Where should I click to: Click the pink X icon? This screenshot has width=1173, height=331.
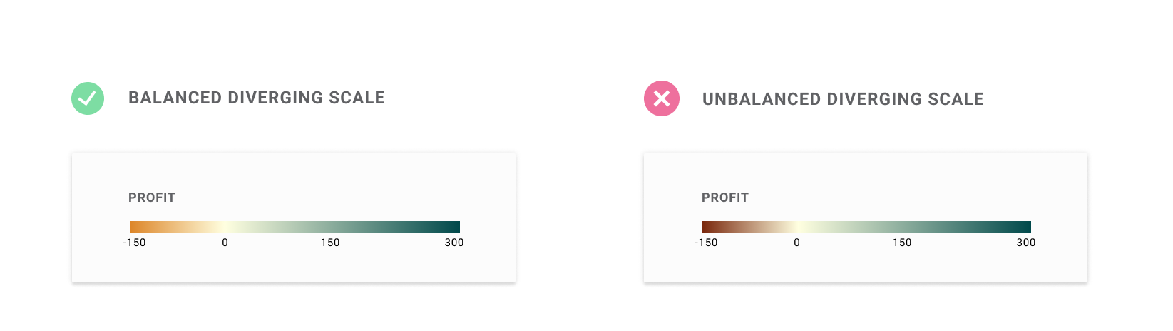662,98
